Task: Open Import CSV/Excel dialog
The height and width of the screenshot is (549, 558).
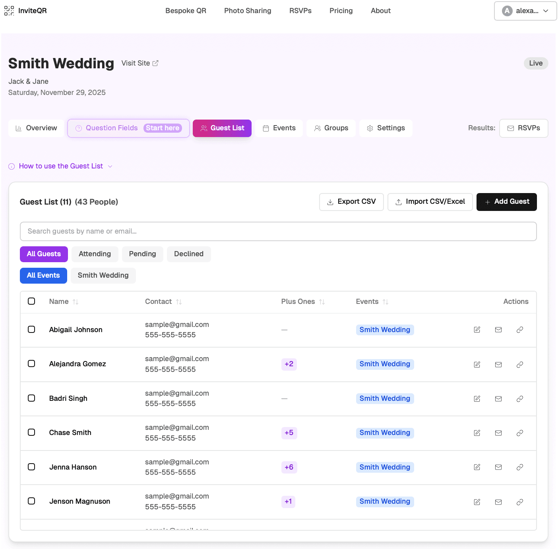Action: click(430, 202)
